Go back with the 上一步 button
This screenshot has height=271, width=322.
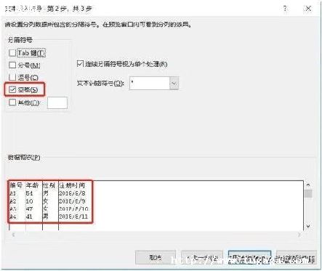[x=202, y=258]
